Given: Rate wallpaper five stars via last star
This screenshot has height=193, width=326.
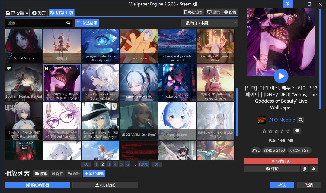Looking at the screenshot, I should tap(288, 131).
